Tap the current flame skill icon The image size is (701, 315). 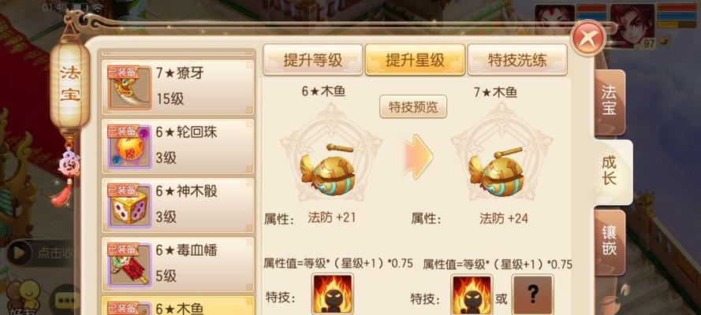tap(333, 295)
